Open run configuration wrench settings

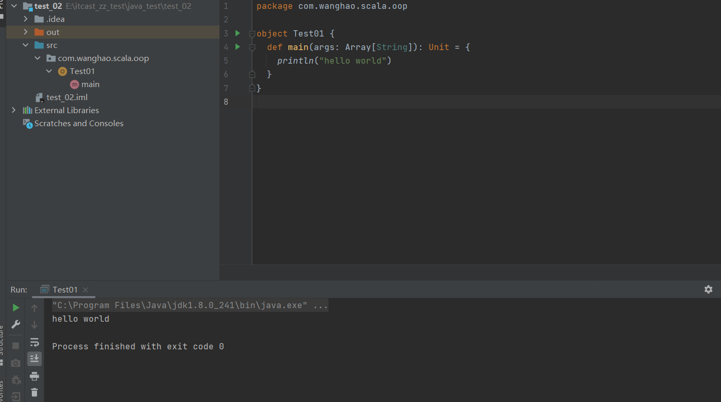[16, 324]
